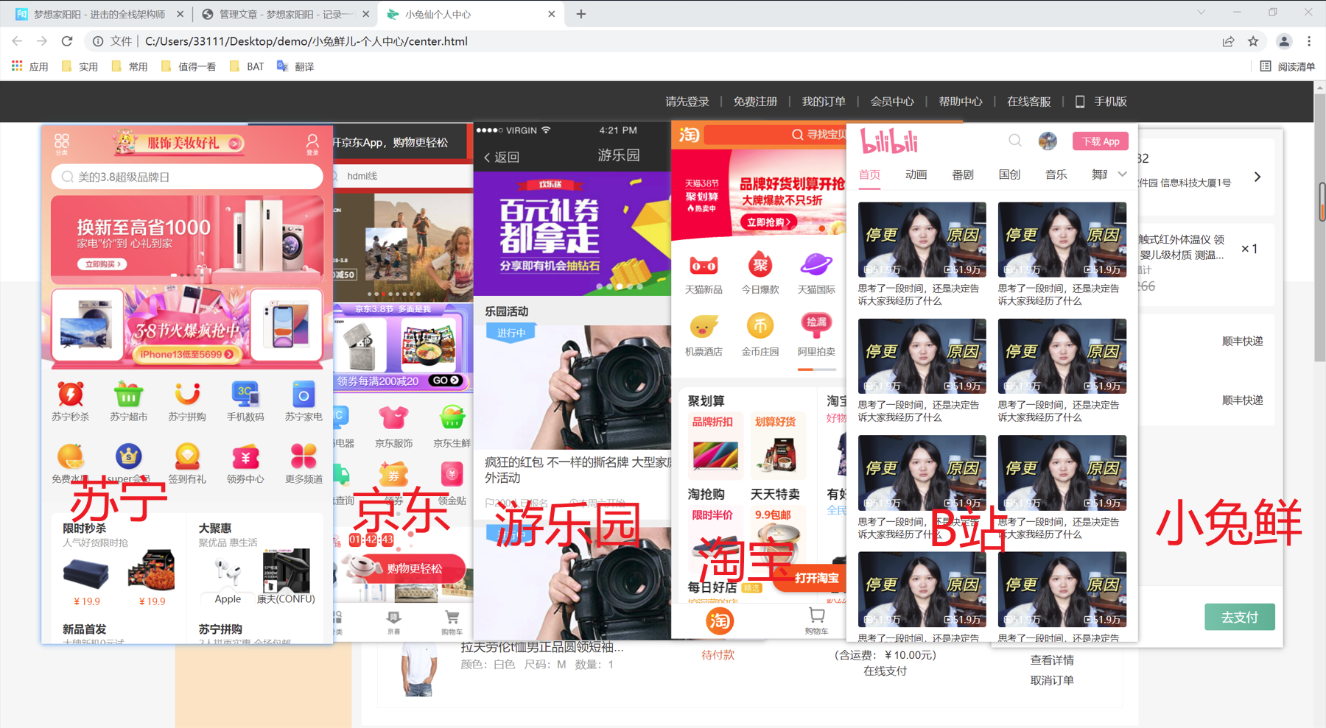
Task: Go back using the 返回 chevron
Action: point(487,157)
